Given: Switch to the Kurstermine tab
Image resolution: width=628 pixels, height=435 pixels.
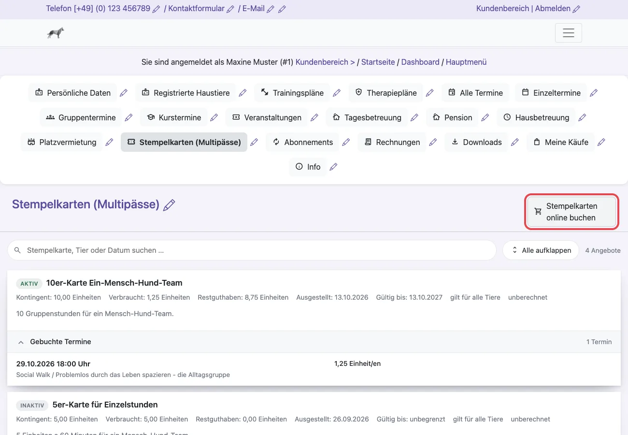Looking at the screenshot, I should pos(174,117).
